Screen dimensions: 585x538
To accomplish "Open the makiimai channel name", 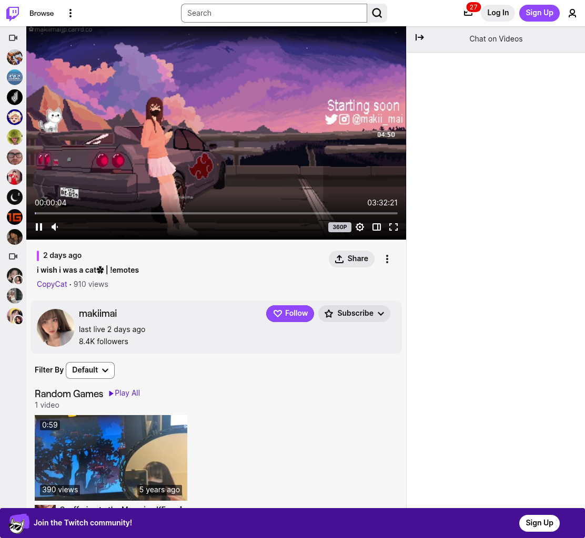I will (98, 314).
